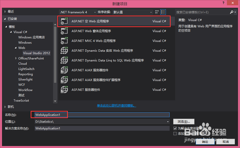Screen dimensions: 240x148
Task: Switch to small icons view
Action: [157, 12]
